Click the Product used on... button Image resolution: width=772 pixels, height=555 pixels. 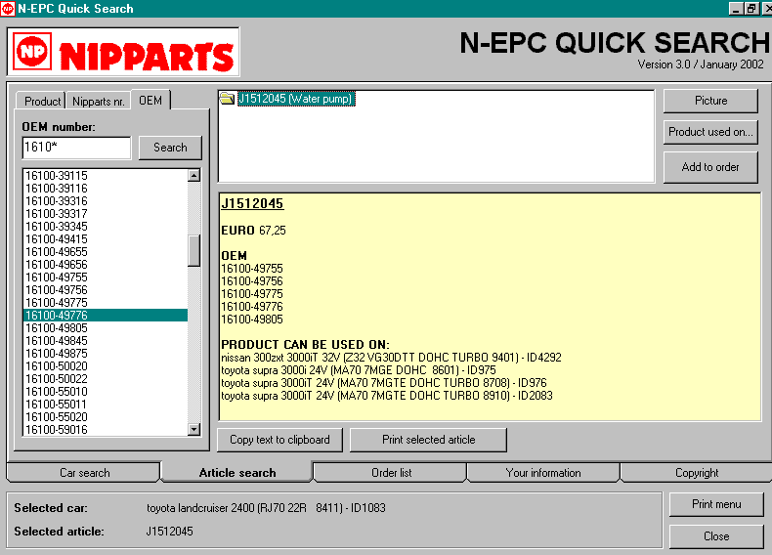[x=710, y=132]
